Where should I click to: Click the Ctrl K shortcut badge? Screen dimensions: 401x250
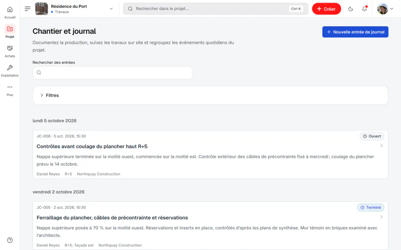(296, 9)
